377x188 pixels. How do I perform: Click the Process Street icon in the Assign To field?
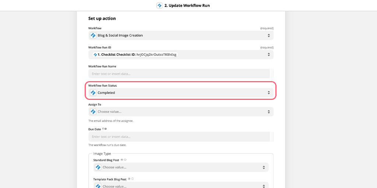93,112
